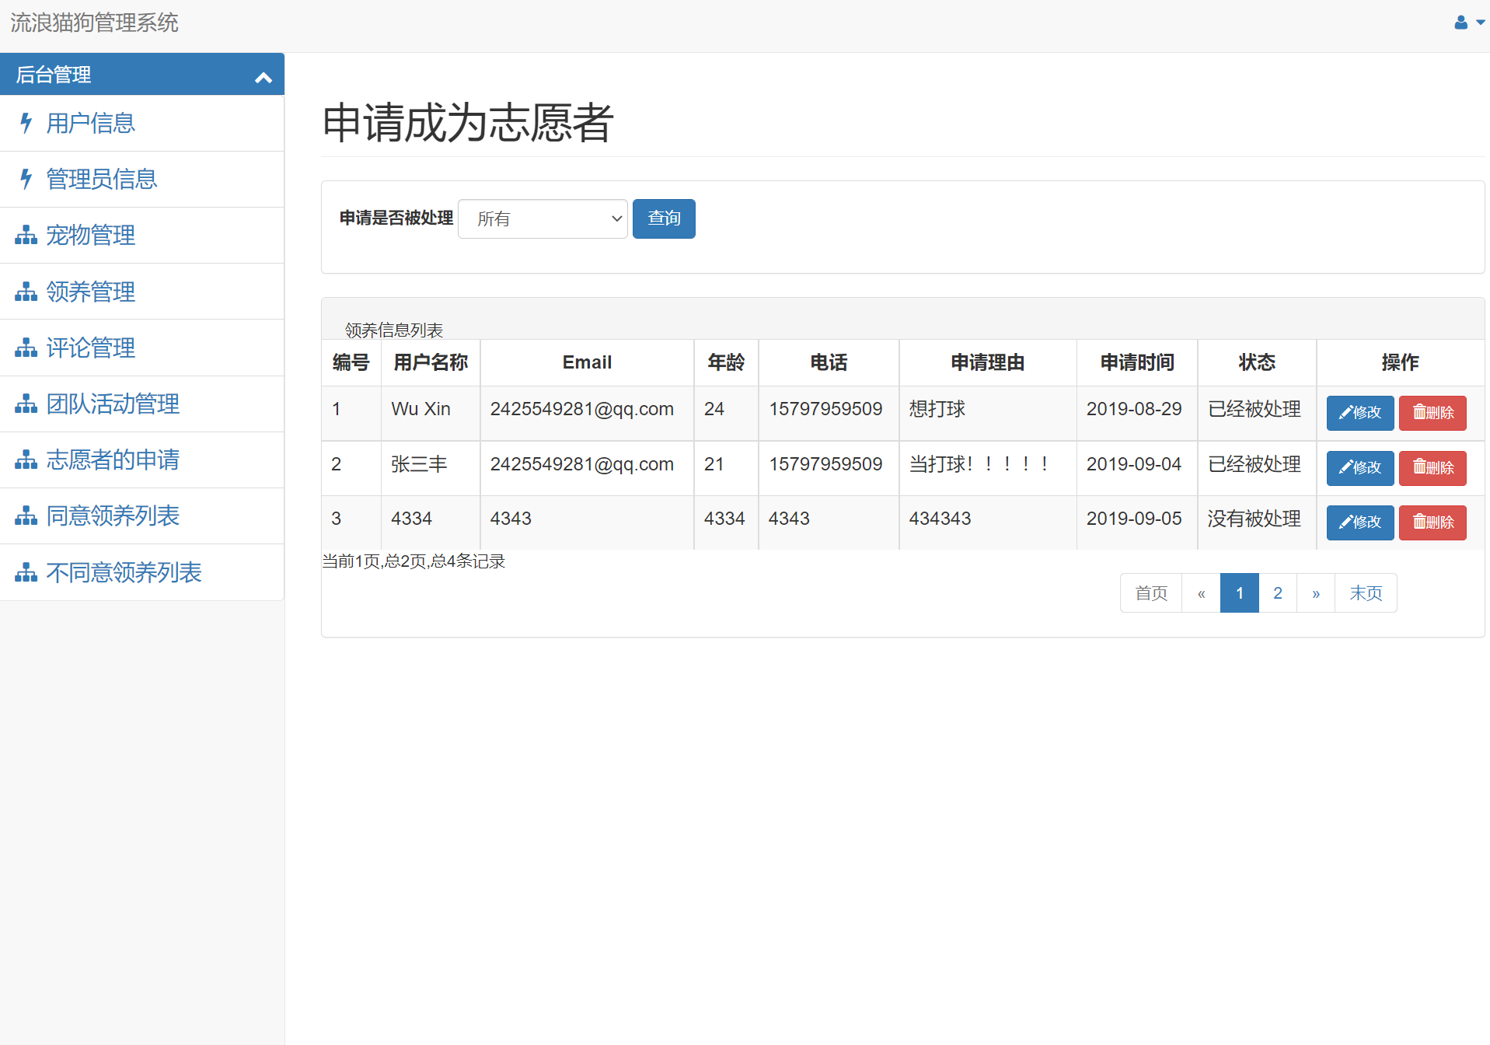
Task: Click the lightning icon beside 用户信息
Action: coord(26,123)
